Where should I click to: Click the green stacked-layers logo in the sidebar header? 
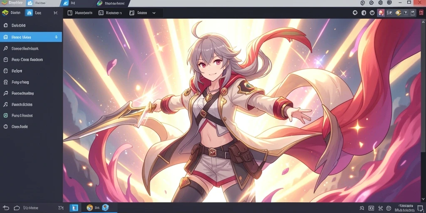pyautogui.click(x=5, y=13)
